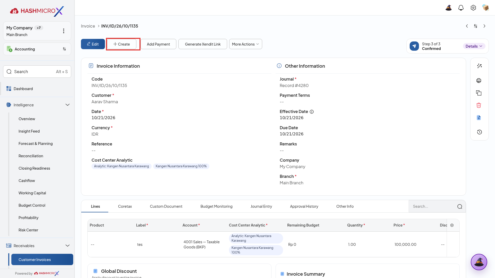The image size is (495, 278).
Task: Open the notifications bell
Action: (461, 8)
